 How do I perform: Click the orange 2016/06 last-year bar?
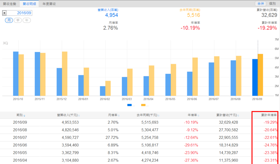click(195, 77)
